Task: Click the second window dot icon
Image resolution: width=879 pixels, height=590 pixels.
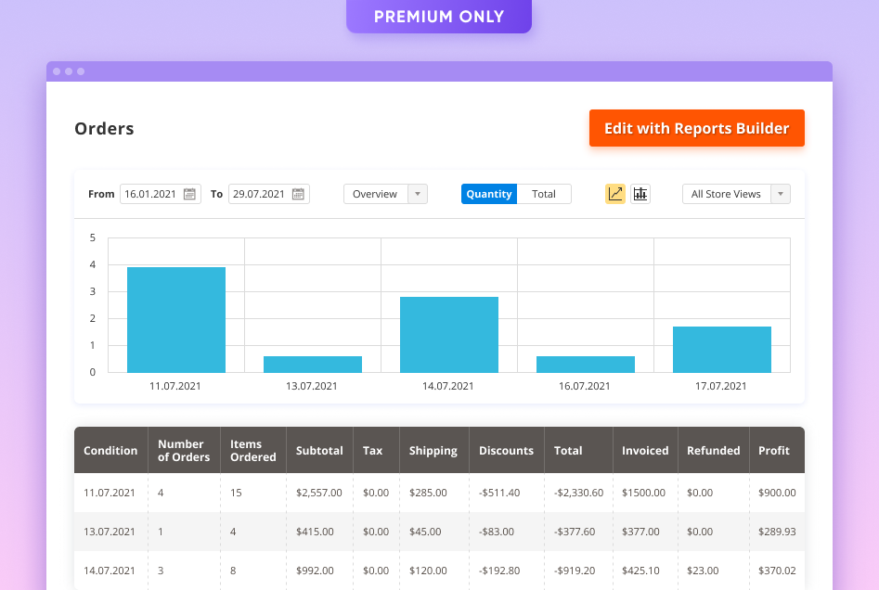Action: pyautogui.click(x=68, y=70)
